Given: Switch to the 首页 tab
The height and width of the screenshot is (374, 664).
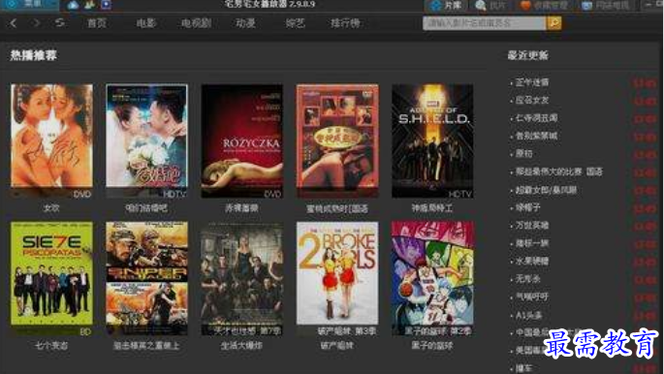Looking at the screenshot, I should coord(97,23).
